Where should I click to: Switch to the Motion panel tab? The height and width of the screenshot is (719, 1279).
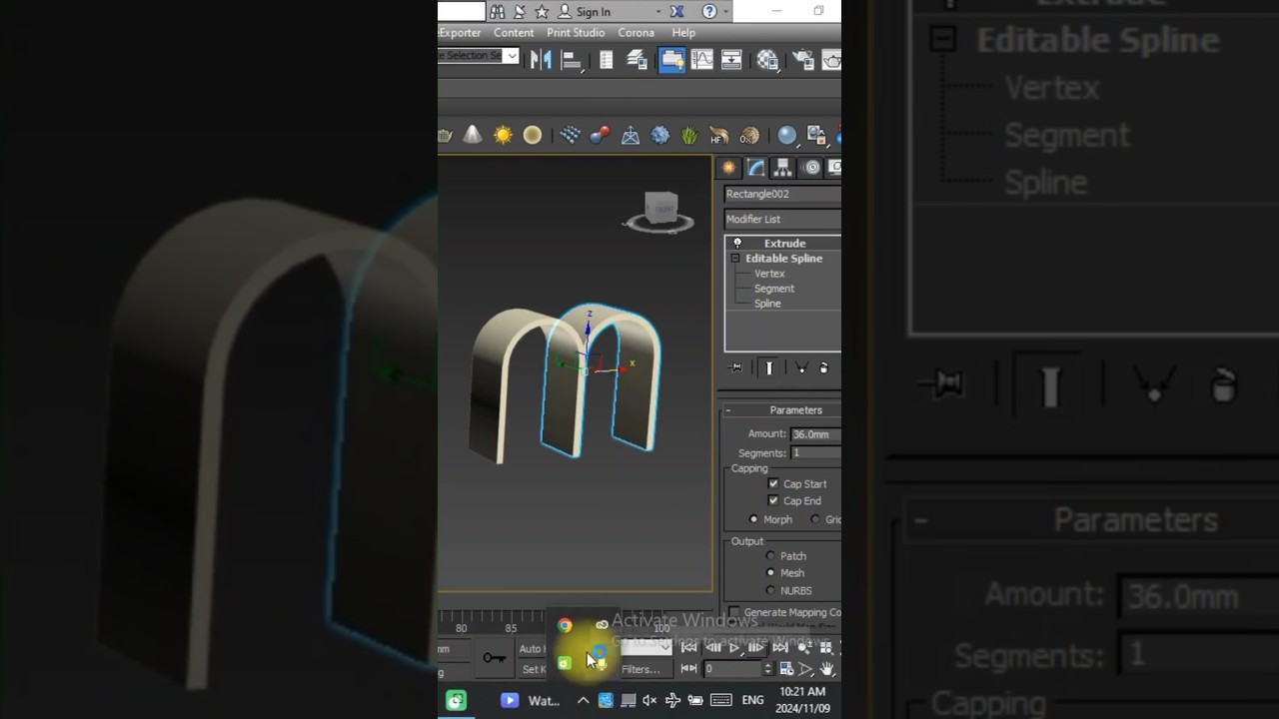811,168
